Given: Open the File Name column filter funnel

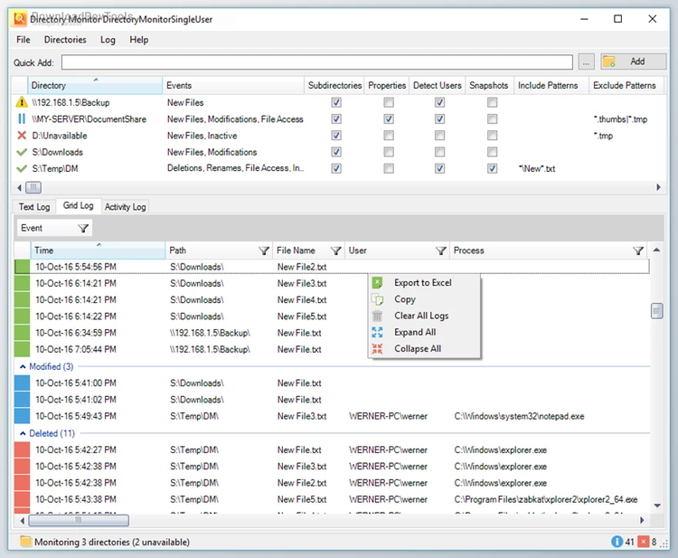Looking at the screenshot, I should (x=336, y=251).
